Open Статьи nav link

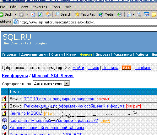57,55
